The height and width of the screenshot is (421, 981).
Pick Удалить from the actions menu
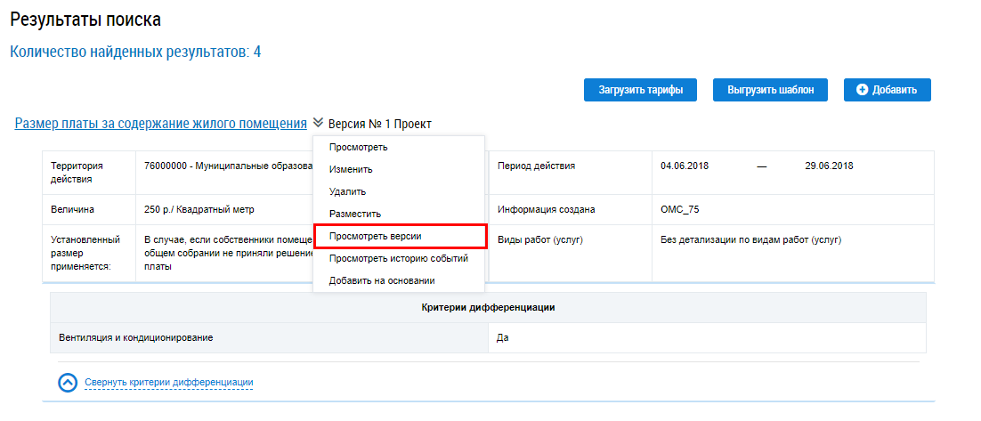click(347, 191)
